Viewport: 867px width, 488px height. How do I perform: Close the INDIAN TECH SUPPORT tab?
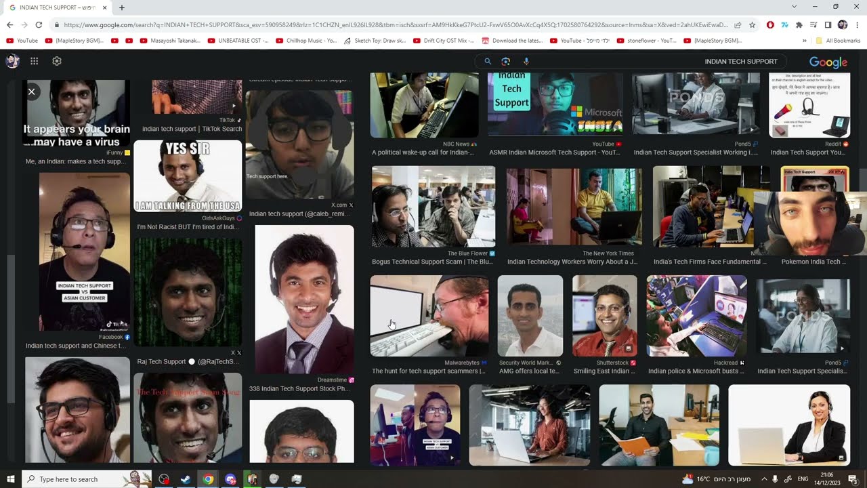pyautogui.click(x=105, y=7)
